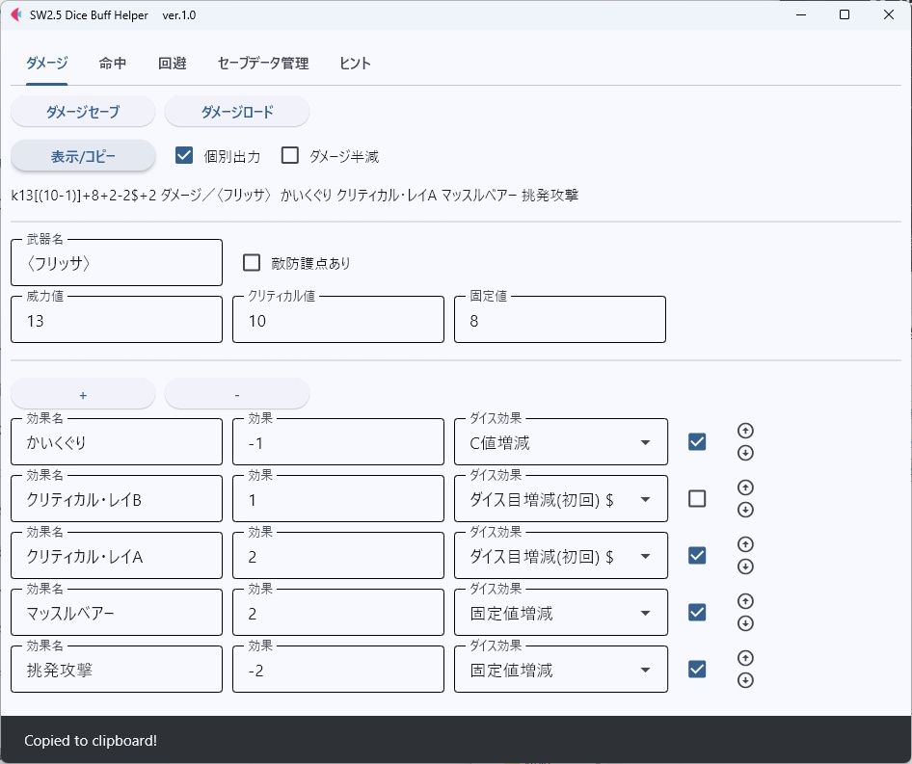Click the 表示/コピー button

pos(82,155)
